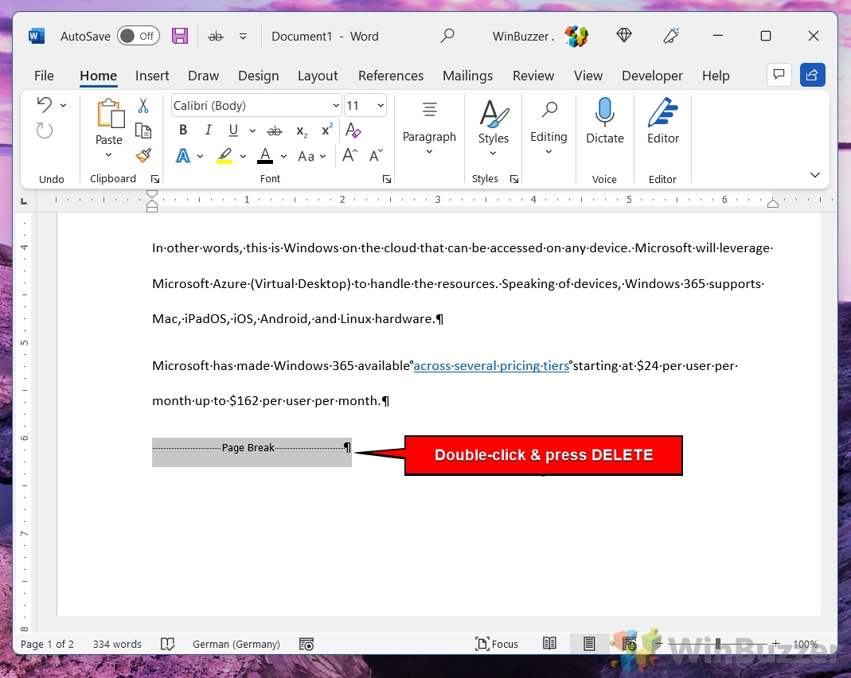This screenshot has height=678, width=851.
Task: Expand the Undo history dropdown arrow
Action: [64, 105]
